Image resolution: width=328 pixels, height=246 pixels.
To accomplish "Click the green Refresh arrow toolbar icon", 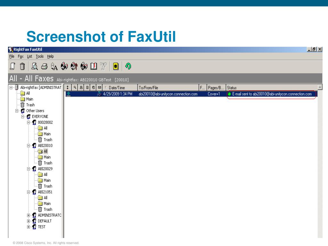I will pos(128,66).
